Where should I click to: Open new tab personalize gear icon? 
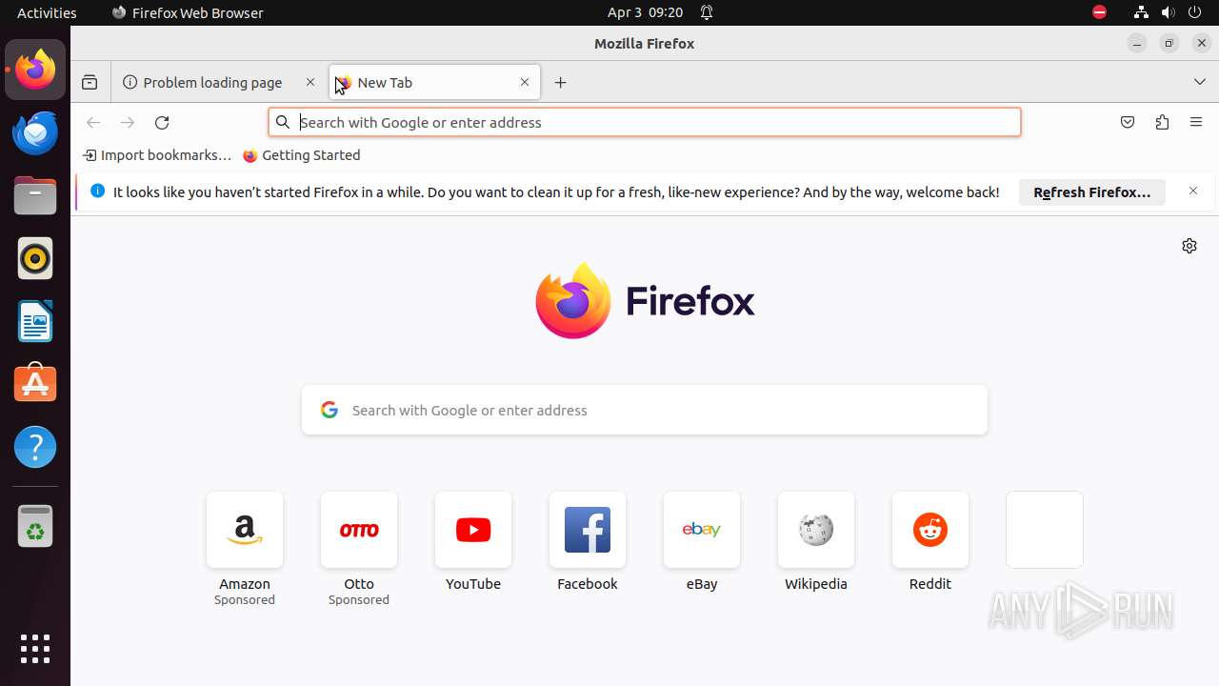(1189, 246)
